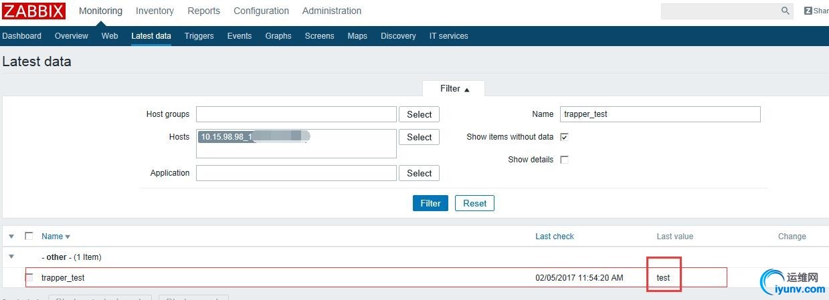Click the search magnifier icon
Image resolution: width=829 pixels, height=300 pixels.
[786, 11]
